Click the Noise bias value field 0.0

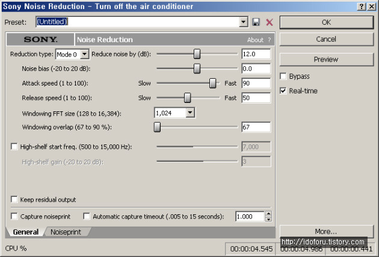coord(256,69)
